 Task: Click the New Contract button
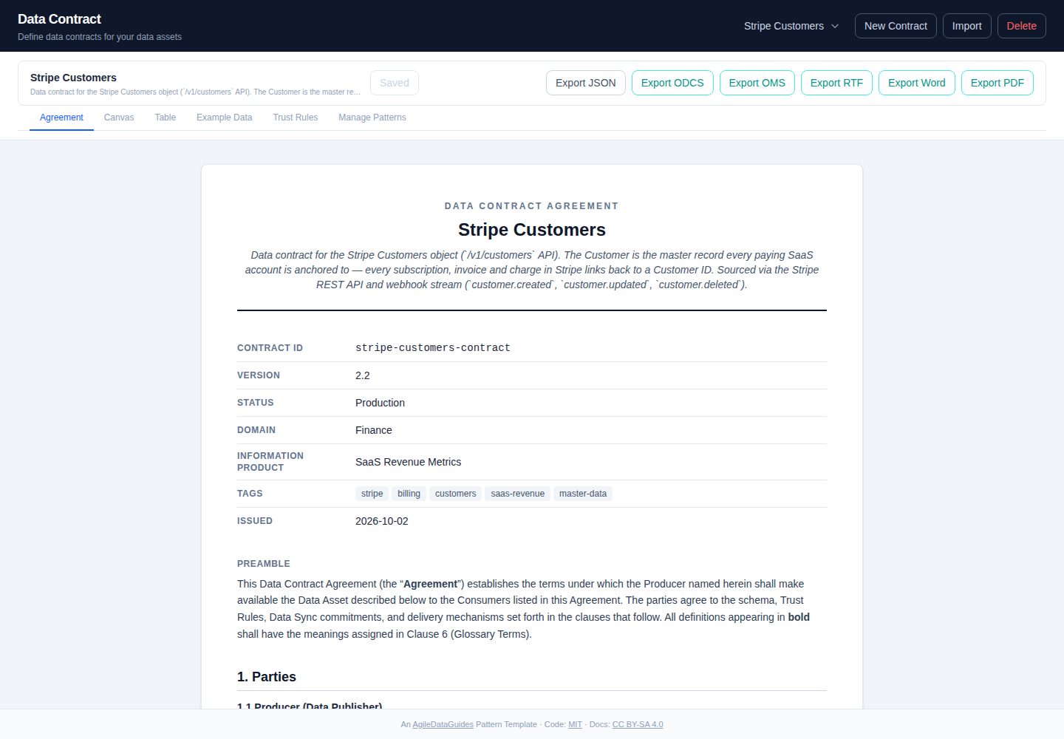(x=896, y=26)
